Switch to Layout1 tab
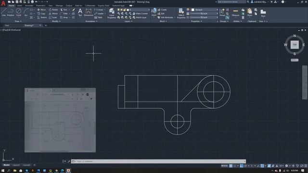 pyautogui.click(x=16, y=165)
